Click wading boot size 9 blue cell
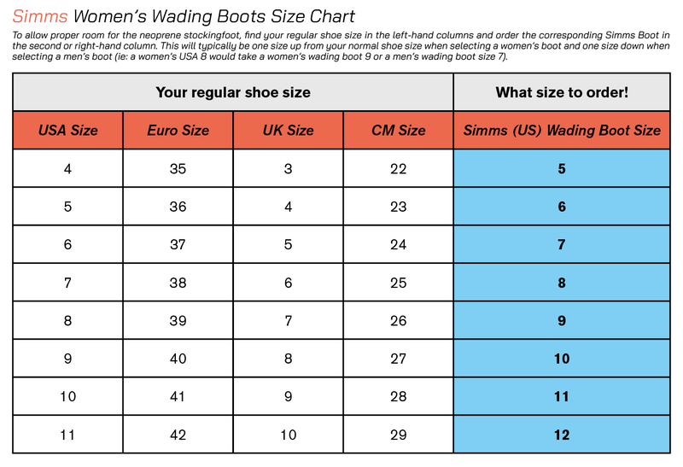This screenshot has height=467, width=683. click(561, 321)
